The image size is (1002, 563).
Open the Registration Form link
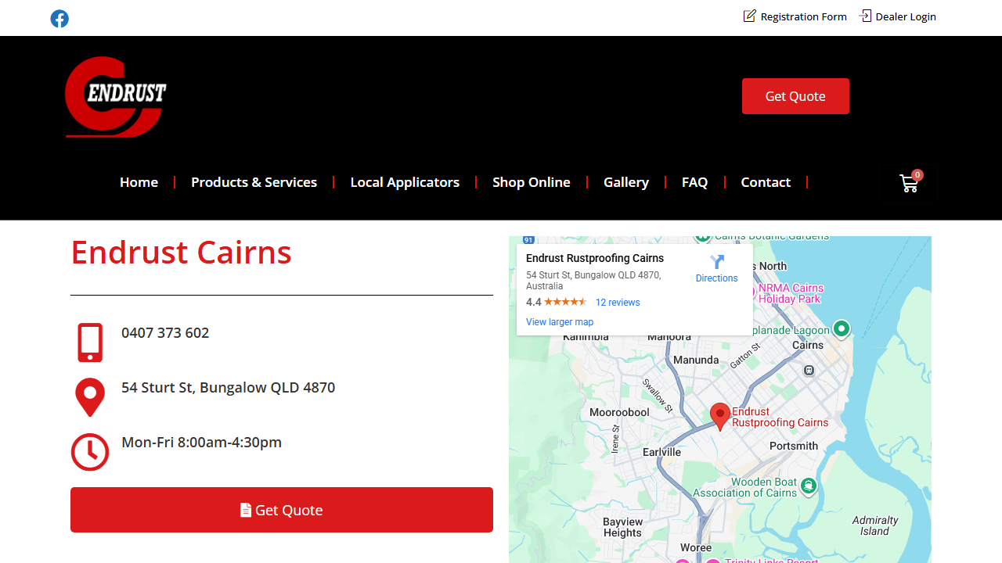795,16
